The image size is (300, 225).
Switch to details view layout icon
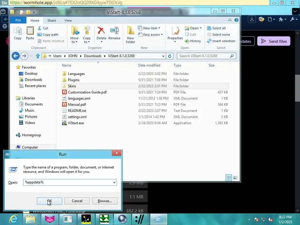[229, 178]
